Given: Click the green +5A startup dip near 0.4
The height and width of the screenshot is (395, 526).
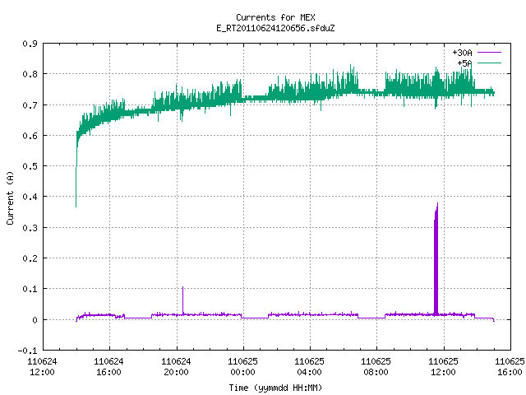Looking at the screenshot, I should pos(76,187).
